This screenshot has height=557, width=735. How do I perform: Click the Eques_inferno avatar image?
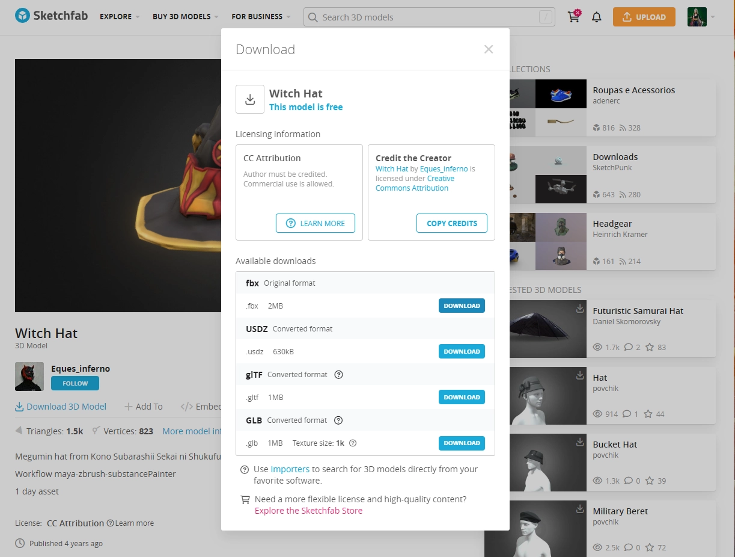[x=29, y=377]
